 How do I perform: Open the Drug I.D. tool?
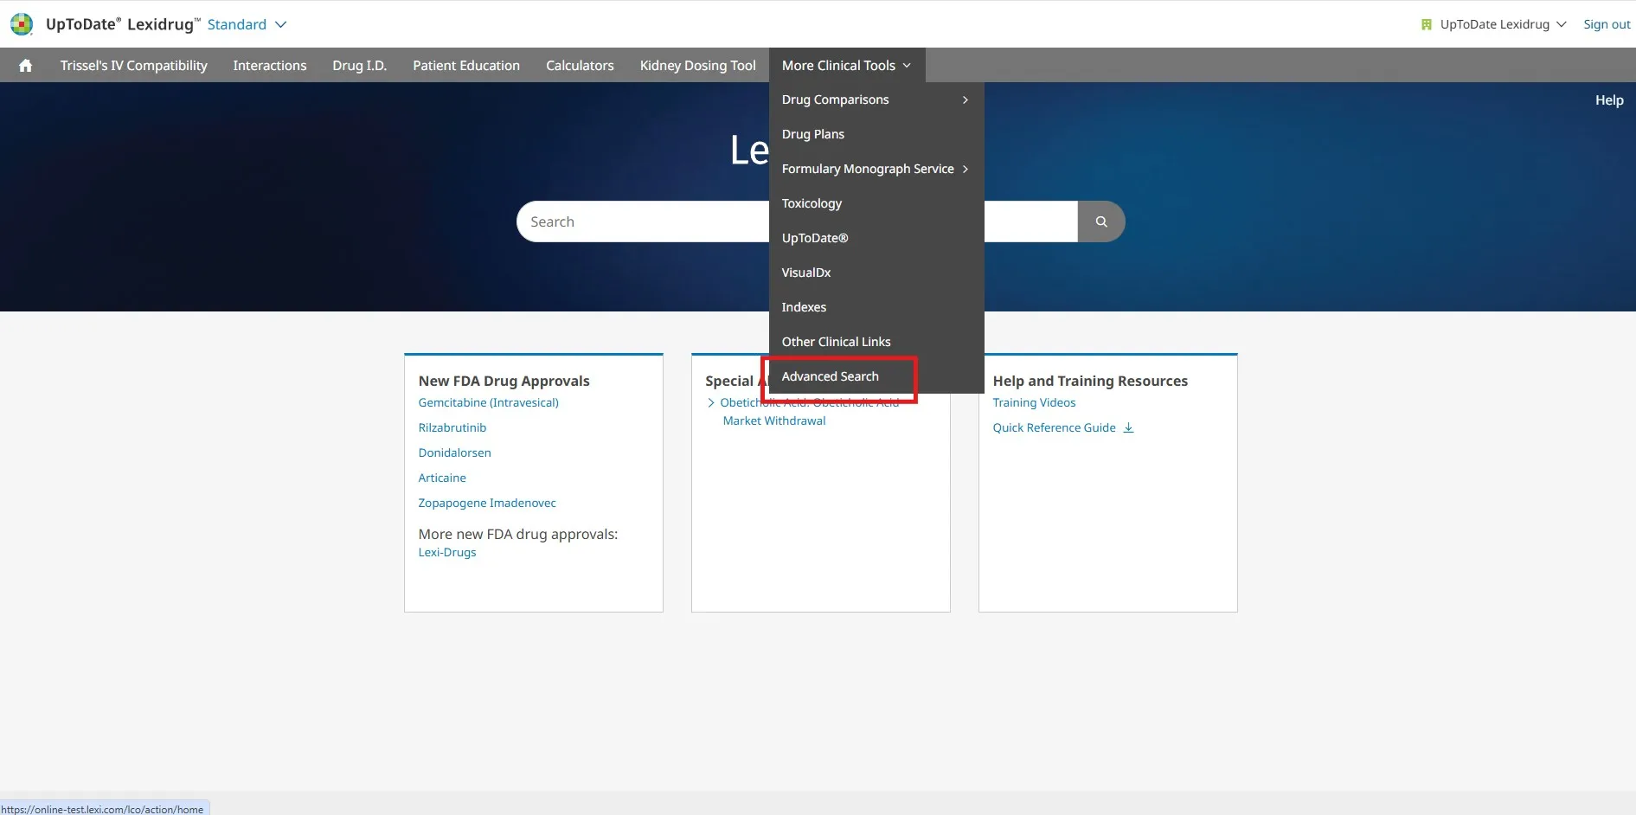(360, 66)
